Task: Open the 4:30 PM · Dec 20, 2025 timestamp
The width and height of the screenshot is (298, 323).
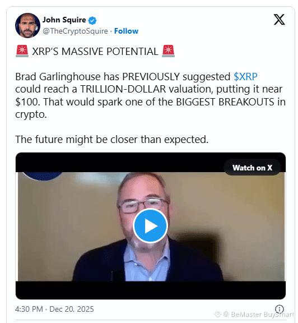Action: point(54,309)
